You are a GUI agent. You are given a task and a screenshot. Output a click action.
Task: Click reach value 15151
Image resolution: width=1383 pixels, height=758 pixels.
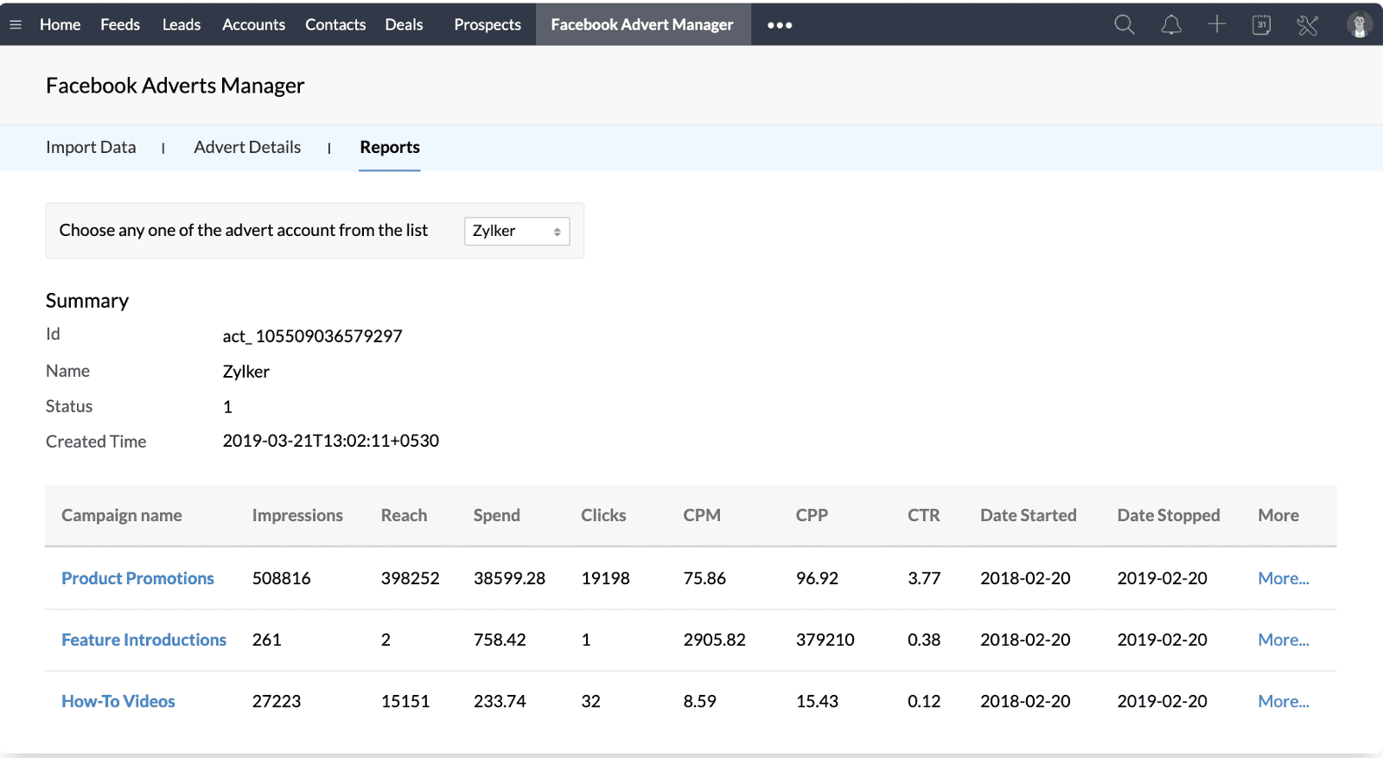[405, 701]
